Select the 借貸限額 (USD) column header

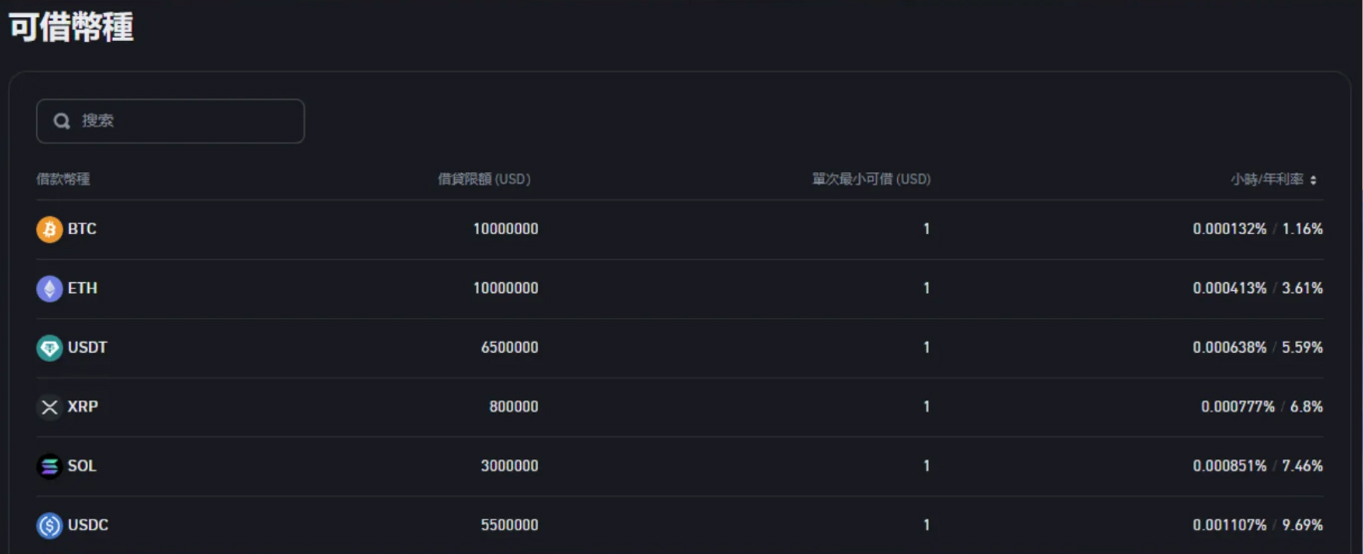[484, 179]
